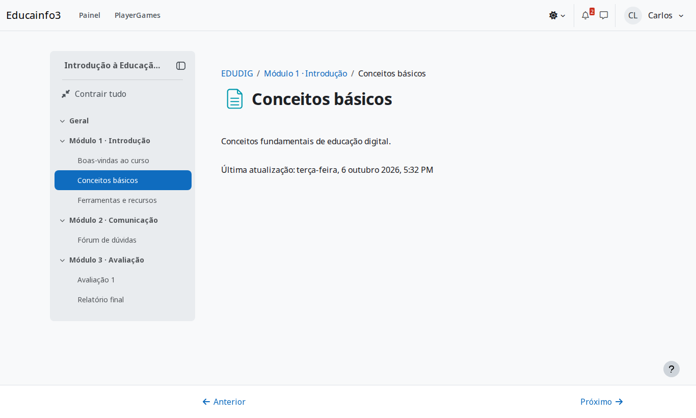This screenshot has width=696, height=418.
Task: Collapse the Geral section chevron
Action: pos(62,121)
